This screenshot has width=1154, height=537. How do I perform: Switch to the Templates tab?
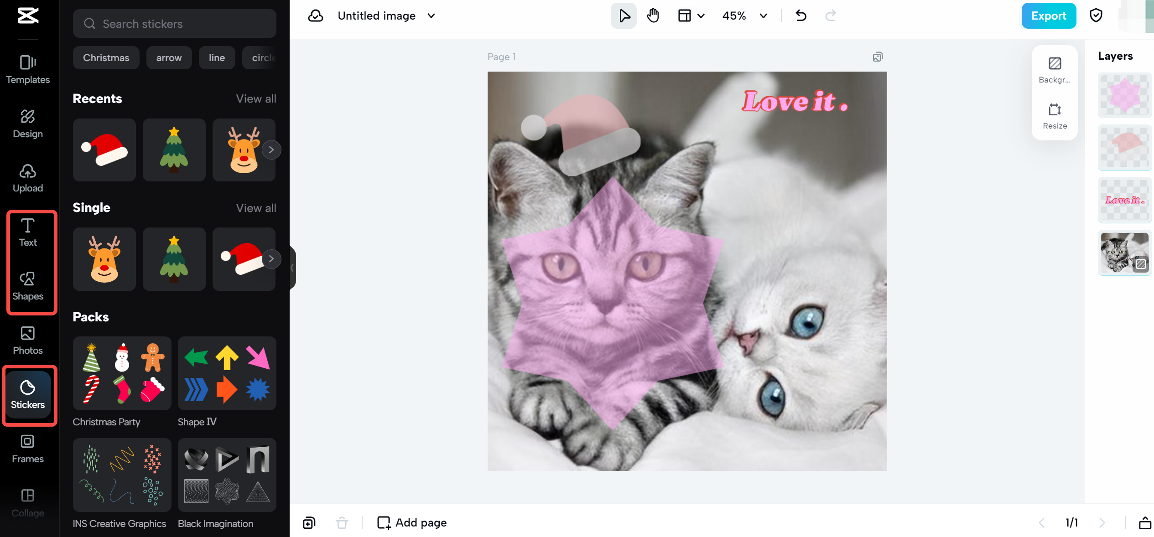point(28,69)
